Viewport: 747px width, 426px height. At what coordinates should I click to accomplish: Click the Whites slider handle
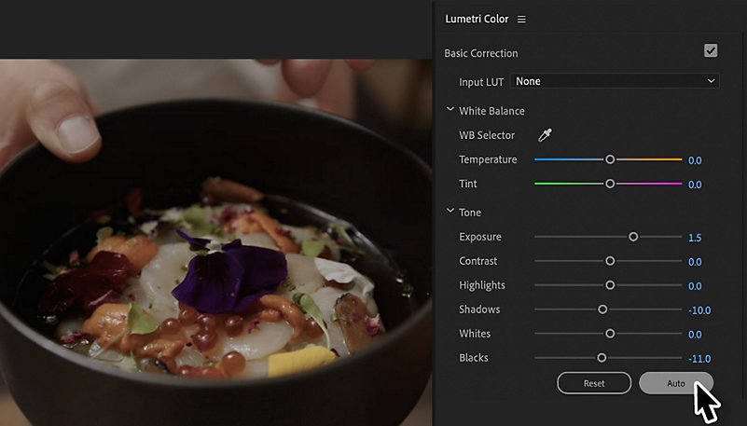coord(610,334)
